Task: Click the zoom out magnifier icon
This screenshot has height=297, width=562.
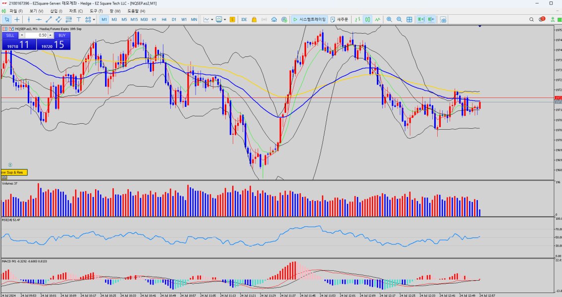Action: (399, 19)
